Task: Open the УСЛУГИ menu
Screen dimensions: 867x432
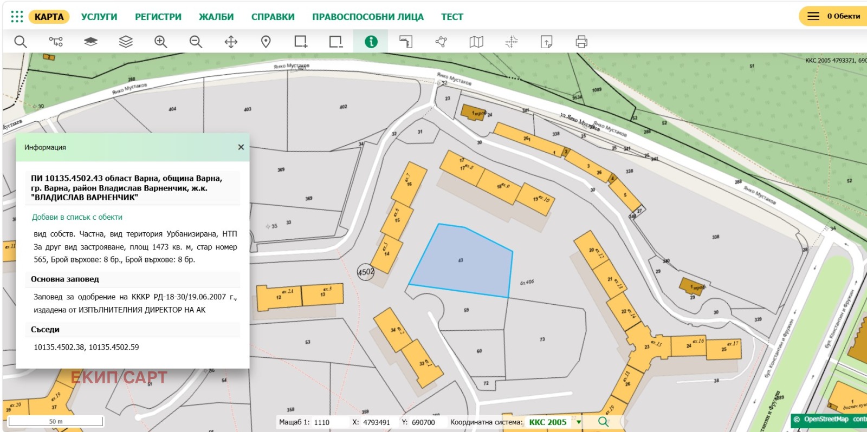Action: (x=99, y=17)
